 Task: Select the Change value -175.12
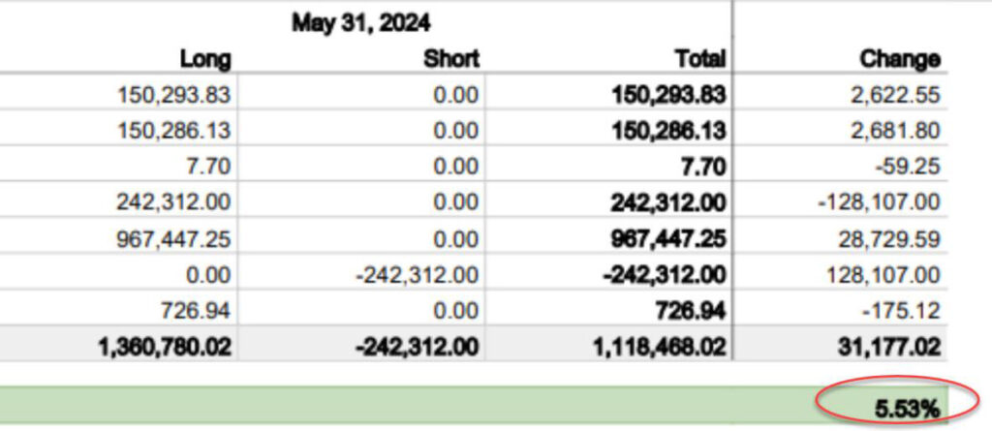[907, 311]
